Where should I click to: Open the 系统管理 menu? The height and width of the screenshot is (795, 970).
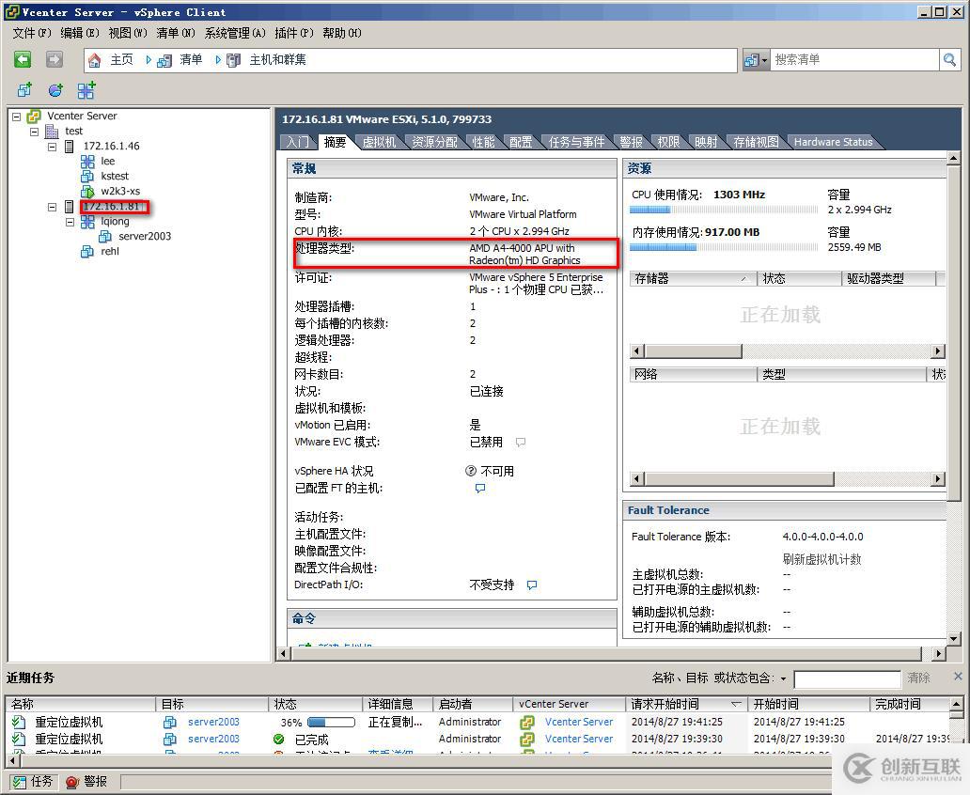coord(233,33)
